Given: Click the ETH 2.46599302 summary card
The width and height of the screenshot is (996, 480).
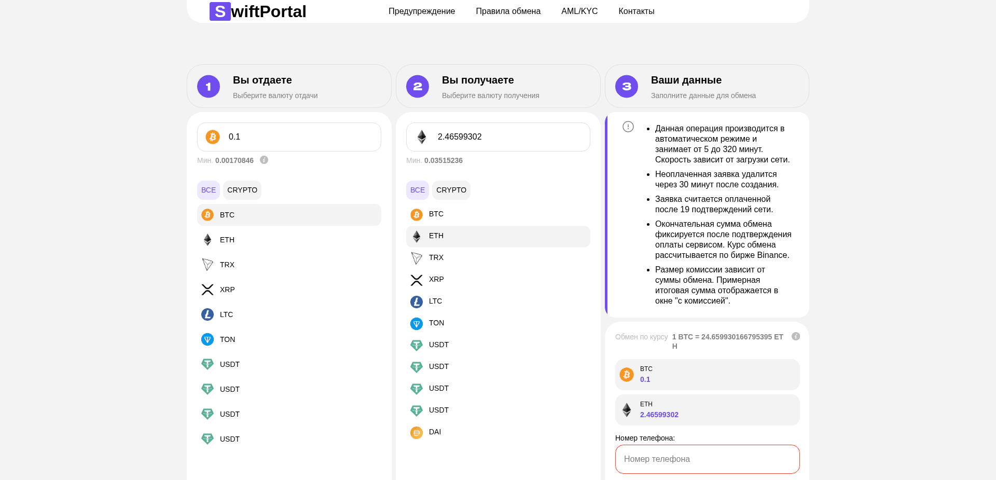Looking at the screenshot, I should click(708, 410).
